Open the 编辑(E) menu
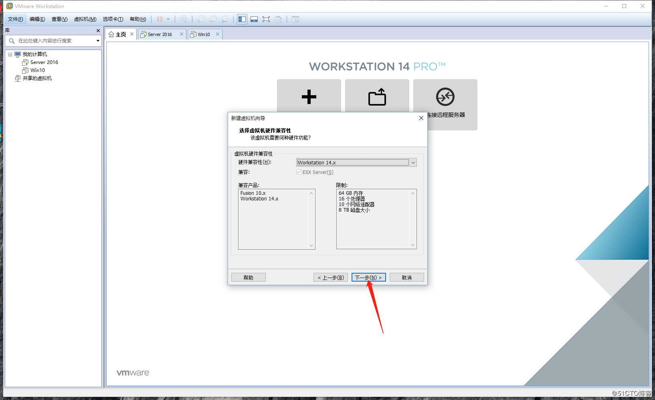655x400 pixels. click(x=37, y=19)
